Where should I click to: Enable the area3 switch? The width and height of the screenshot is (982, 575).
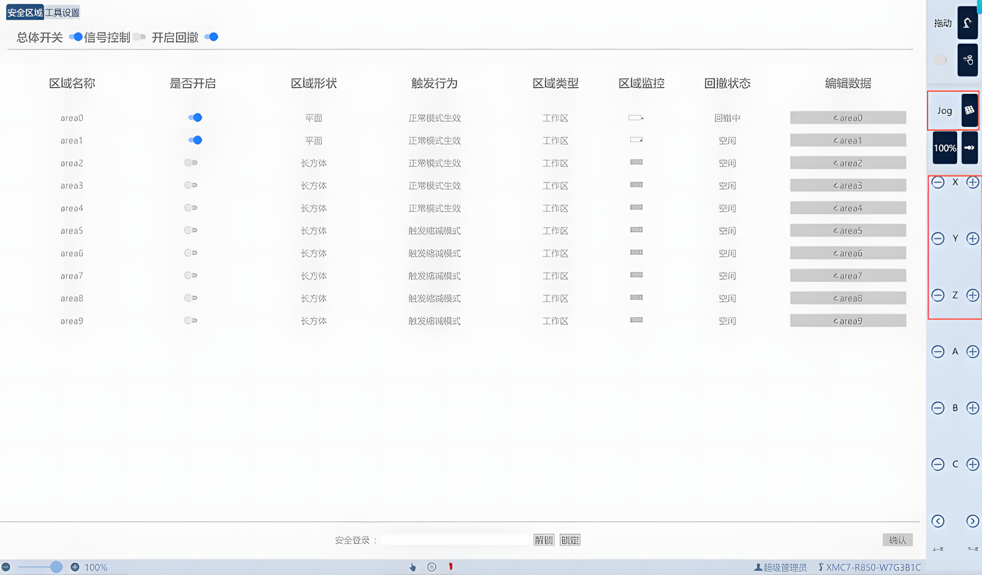[x=191, y=185]
